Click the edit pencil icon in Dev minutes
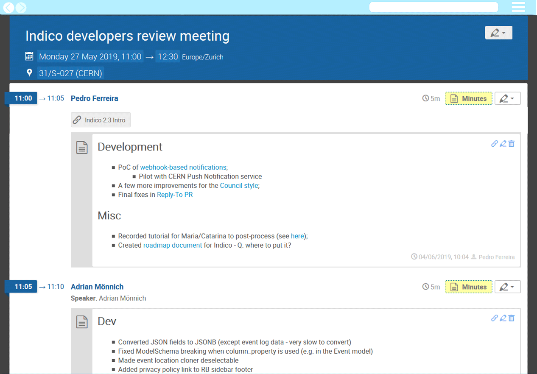 pos(503,318)
